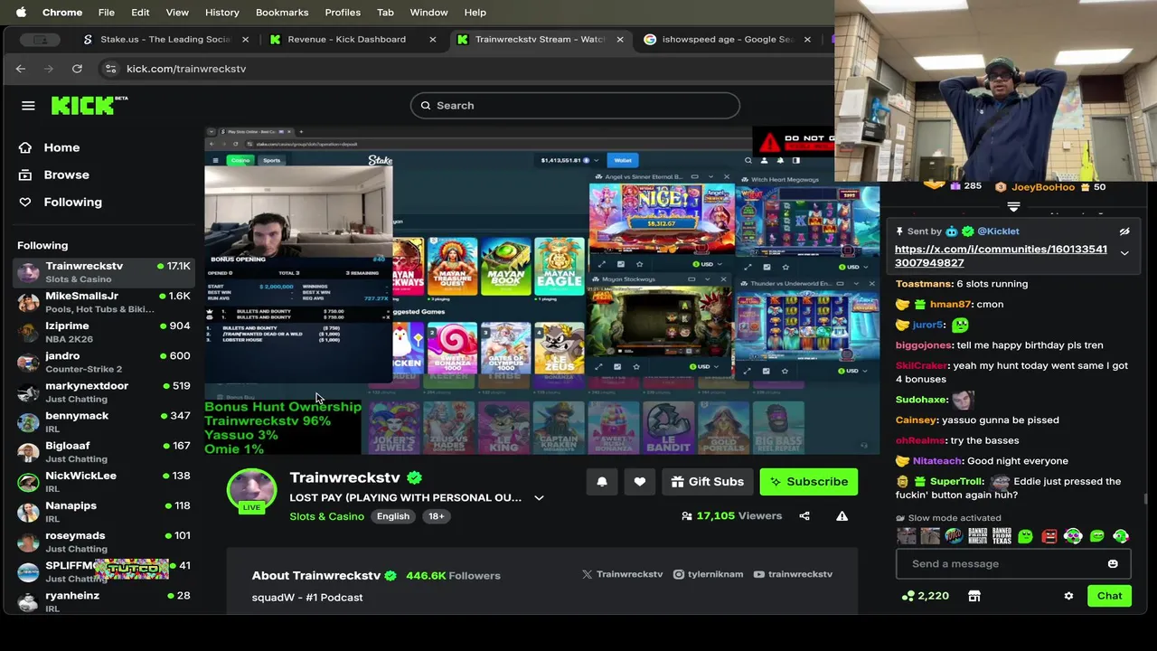The image size is (1157, 651).
Task: Open Nanapips channel from sidebar
Action: coord(103,511)
